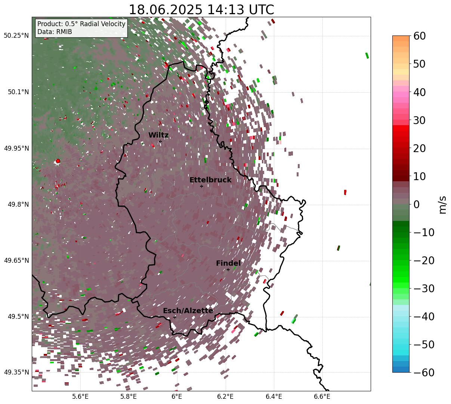Viewport: 451px width, 404px height.
Task: Click the cyan colorbar segment near −50
Action: click(x=401, y=345)
